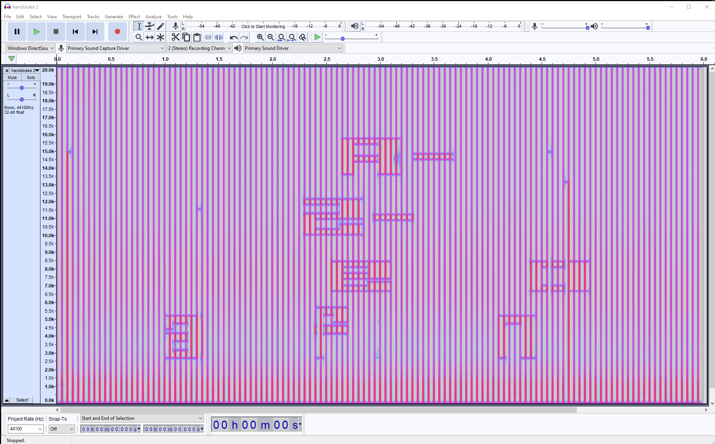Collapse the track with the up-arrow button
Image resolution: width=715 pixels, height=444 pixels.
7,400
